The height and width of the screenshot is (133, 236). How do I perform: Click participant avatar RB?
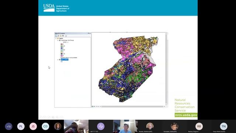(x=199, y=126)
